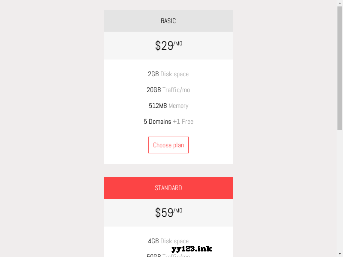Click the 20GB Traffic/mo feature
Viewport: 343px width, 257px height.
[x=168, y=90]
